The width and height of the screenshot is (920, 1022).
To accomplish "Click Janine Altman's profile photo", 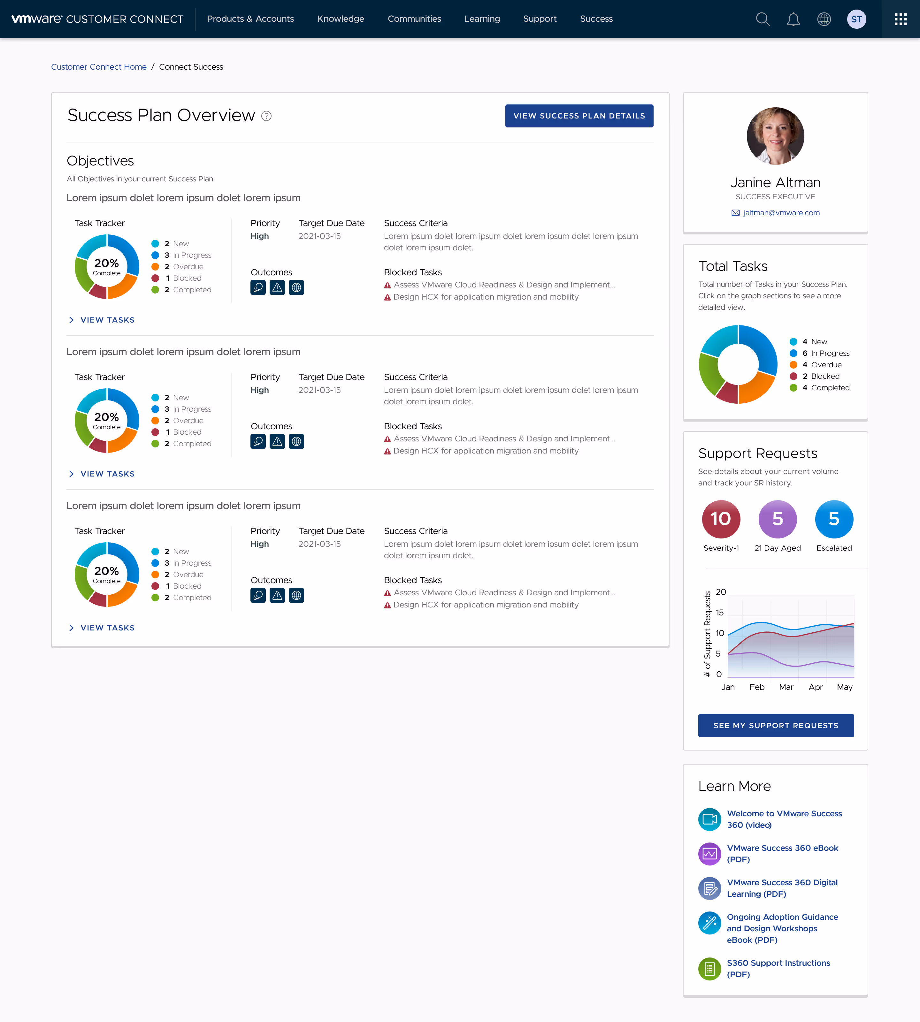I will (775, 136).
